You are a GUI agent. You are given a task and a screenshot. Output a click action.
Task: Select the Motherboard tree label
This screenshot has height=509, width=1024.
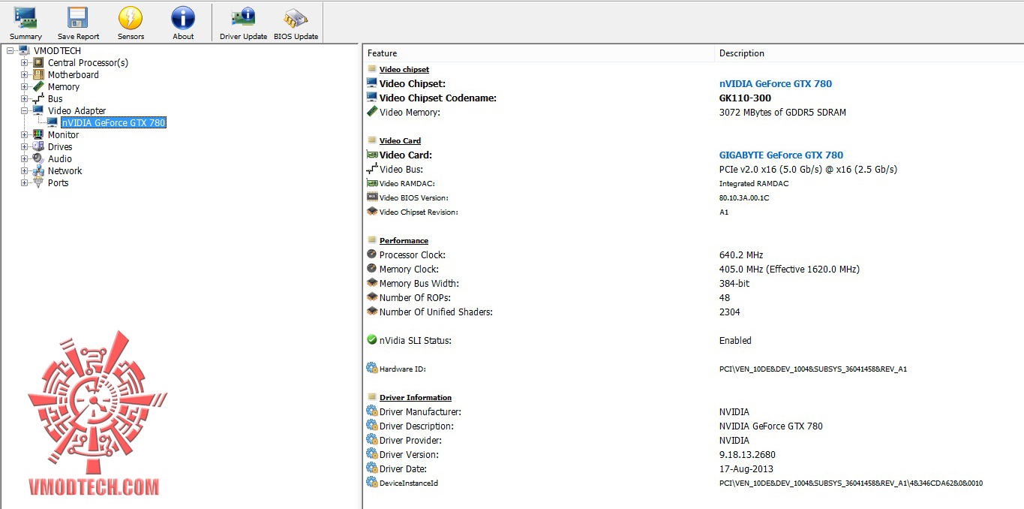pos(74,74)
